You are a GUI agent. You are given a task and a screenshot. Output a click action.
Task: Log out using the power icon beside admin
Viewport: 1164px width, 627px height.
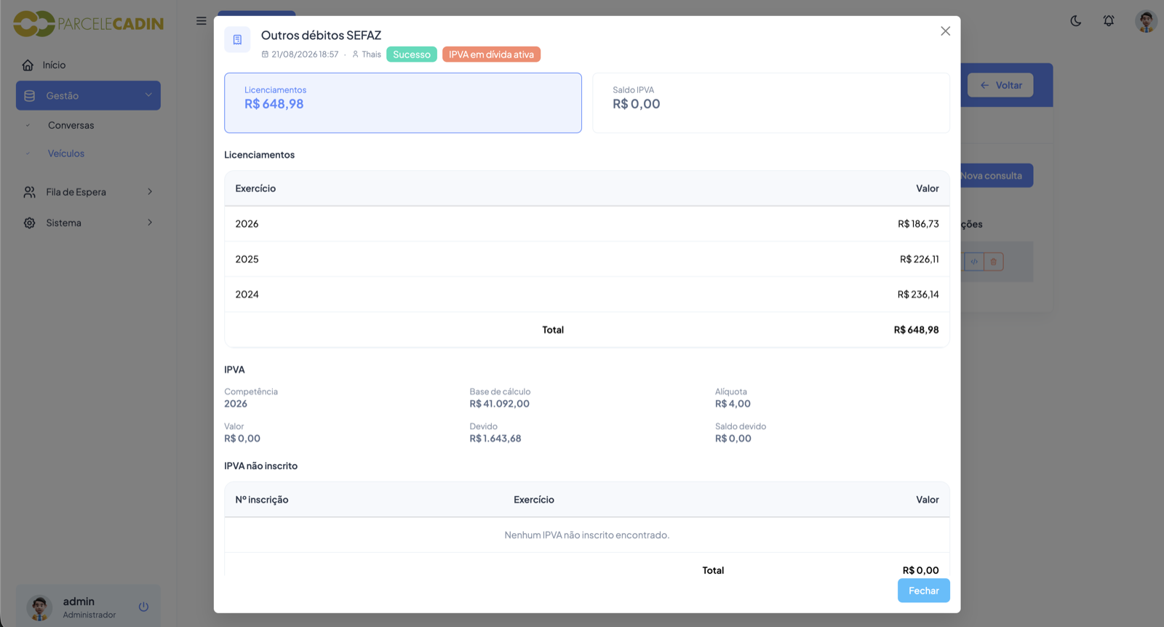tap(143, 607)
